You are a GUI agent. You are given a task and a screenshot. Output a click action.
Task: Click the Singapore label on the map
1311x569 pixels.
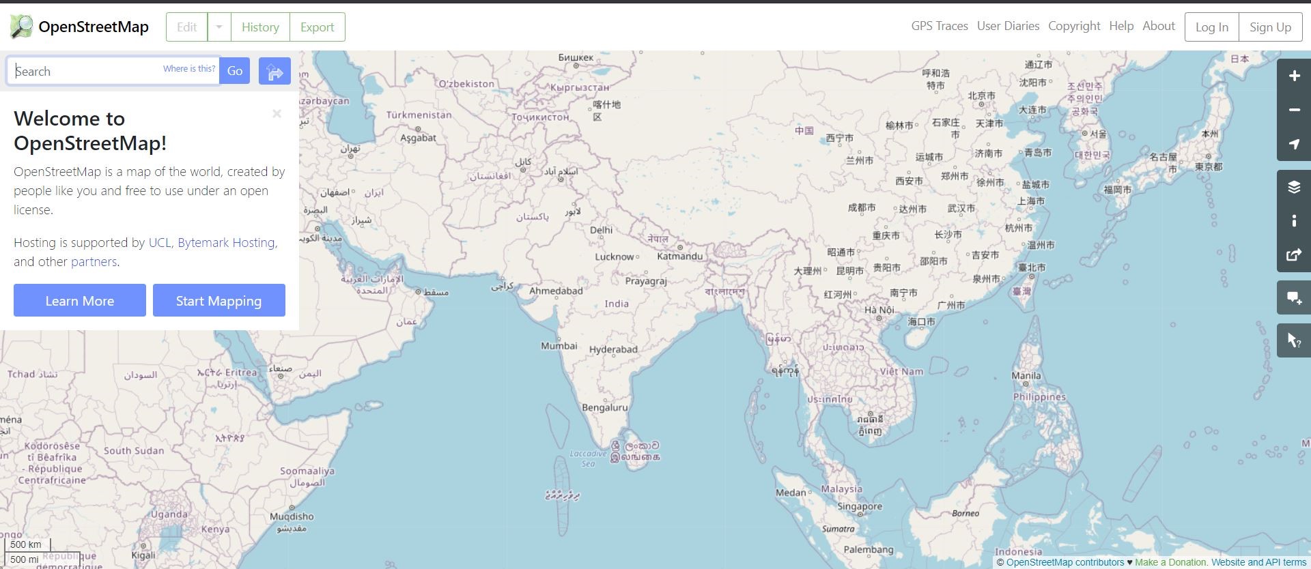(860, 507)
